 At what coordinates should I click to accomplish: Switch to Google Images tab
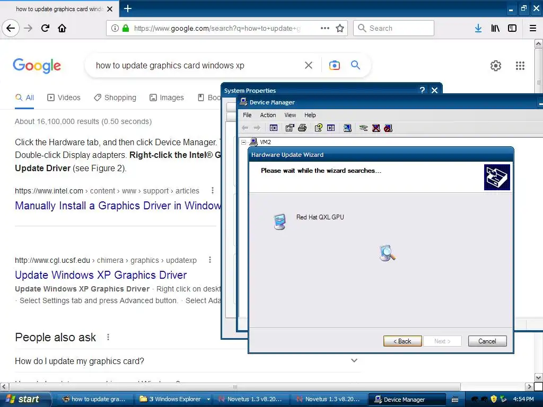pyautogui.click(x=167, y=98)
